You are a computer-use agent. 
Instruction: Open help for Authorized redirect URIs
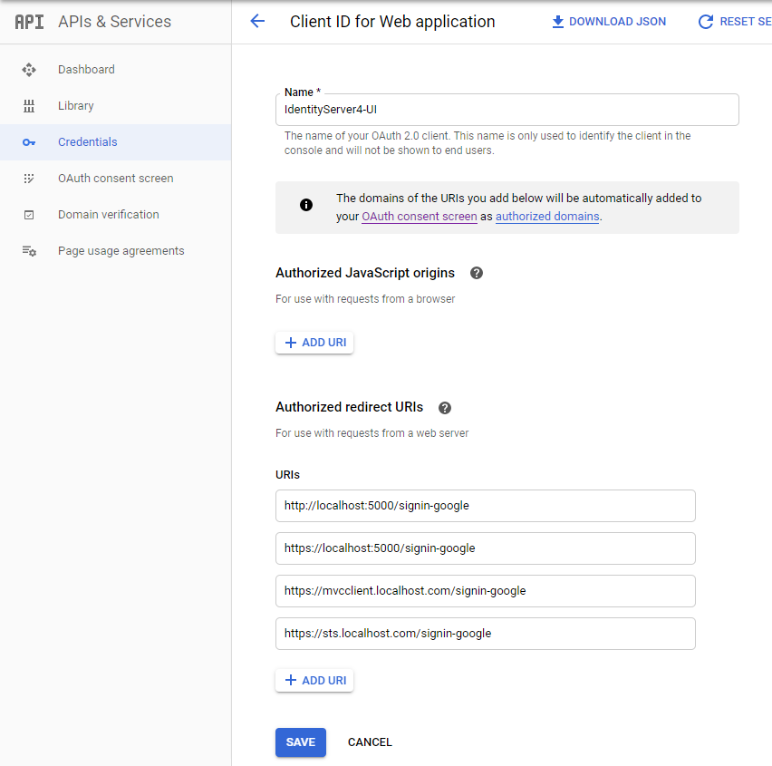(x=445, y=408)
